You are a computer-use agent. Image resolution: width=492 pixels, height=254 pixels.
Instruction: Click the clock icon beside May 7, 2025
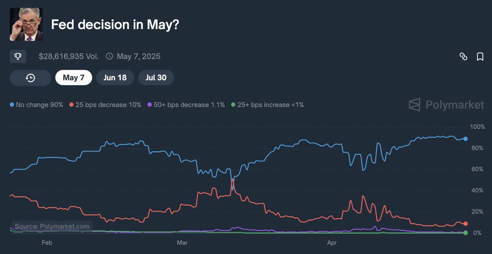(109, 56)
